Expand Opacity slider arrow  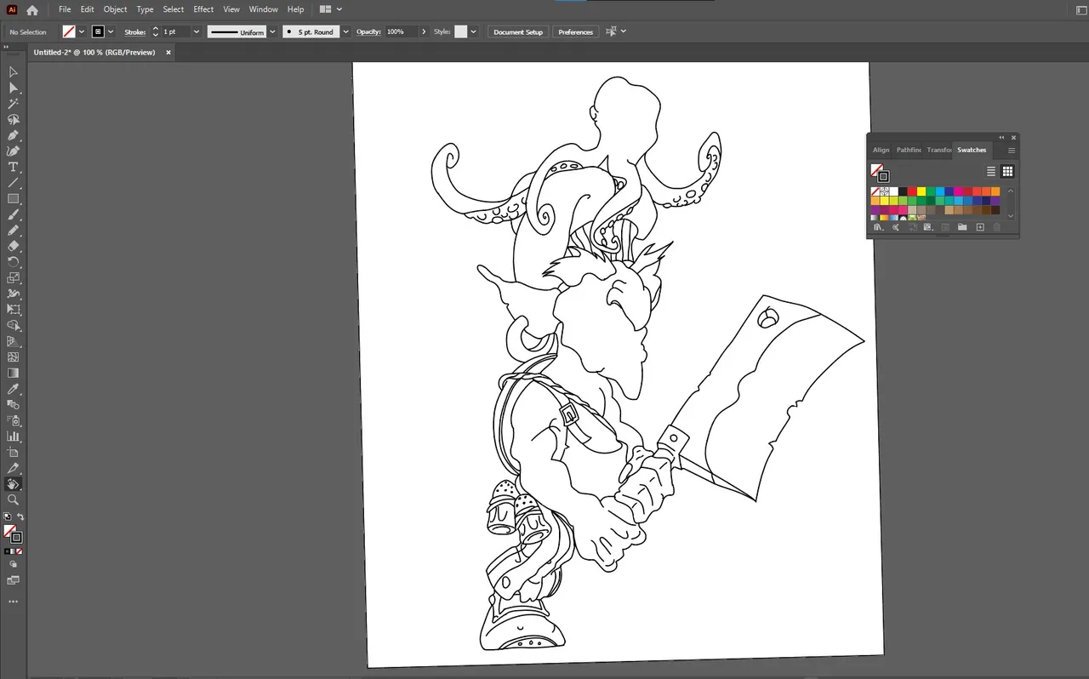pyautogui.click(x=424, y=31)
